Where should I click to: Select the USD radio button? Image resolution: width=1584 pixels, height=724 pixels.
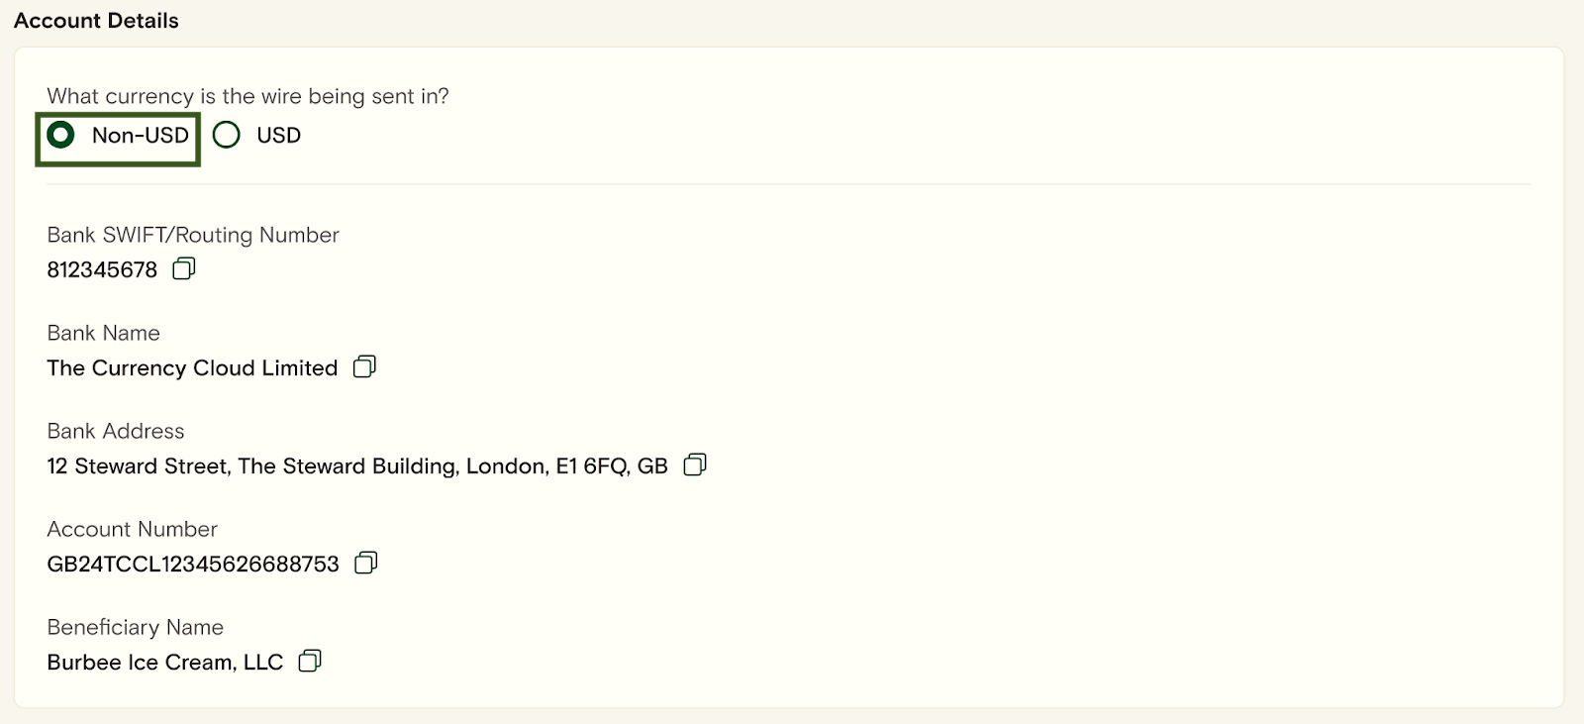point(227,135)
